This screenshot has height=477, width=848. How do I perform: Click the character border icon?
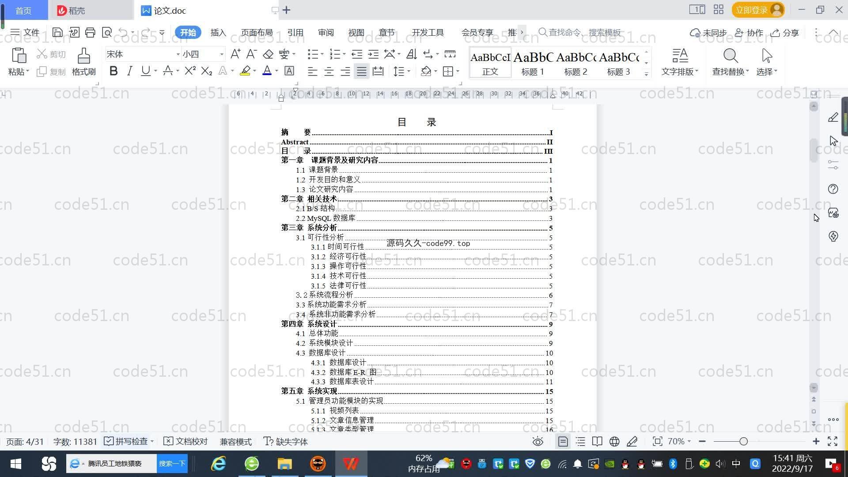289,71
